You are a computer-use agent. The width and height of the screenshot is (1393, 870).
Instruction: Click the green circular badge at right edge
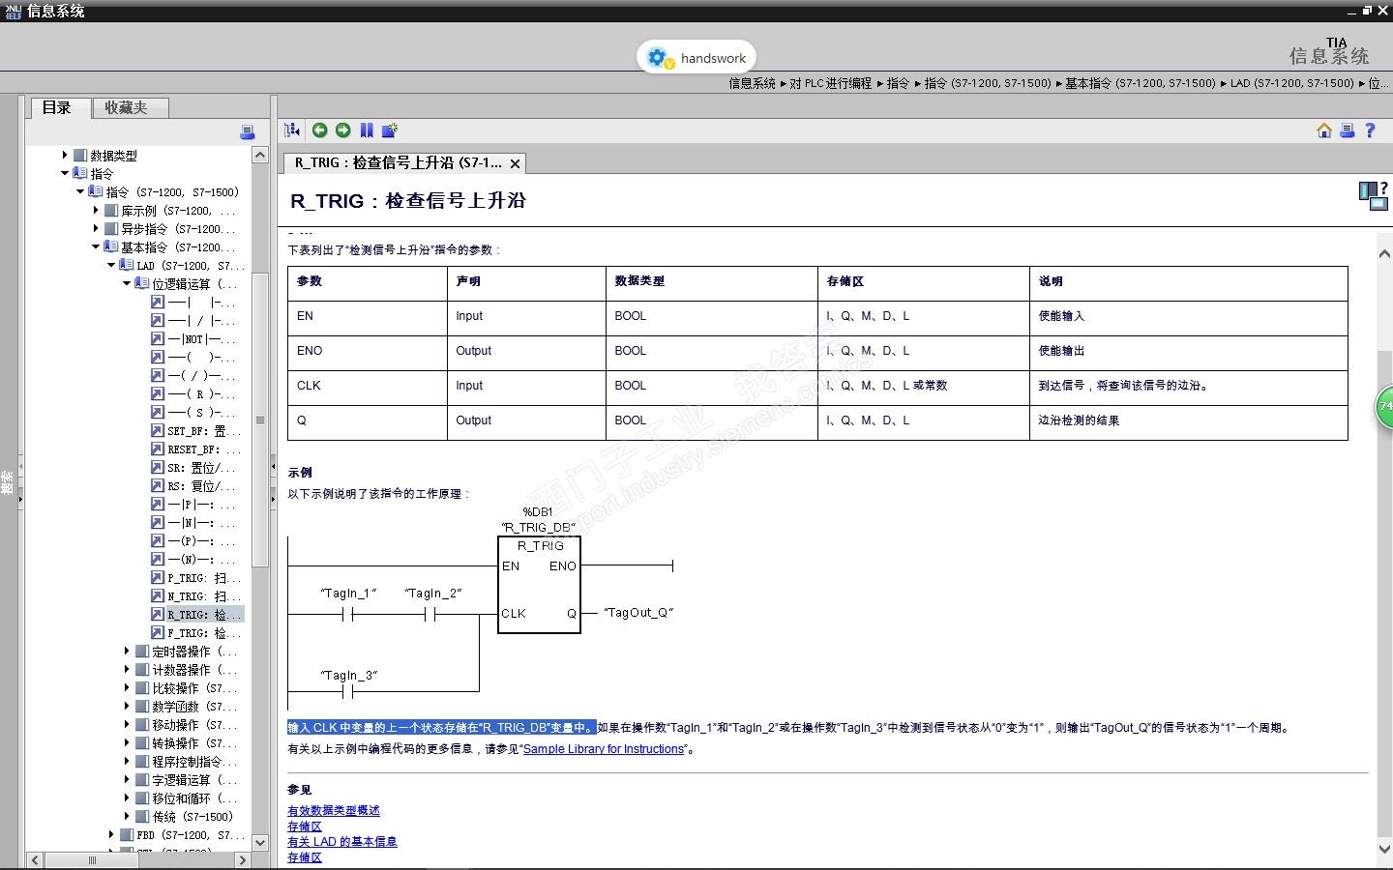pos(1385,406)
